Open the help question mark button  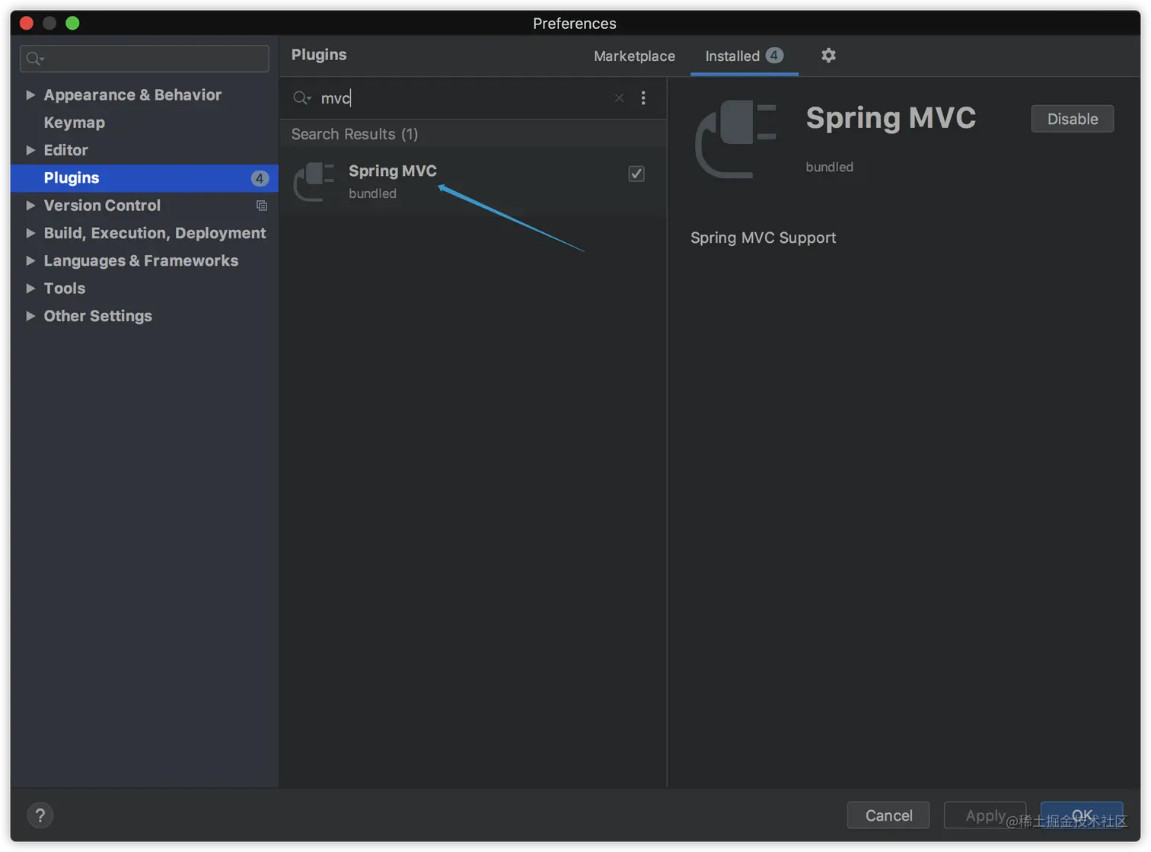(40, 815)
